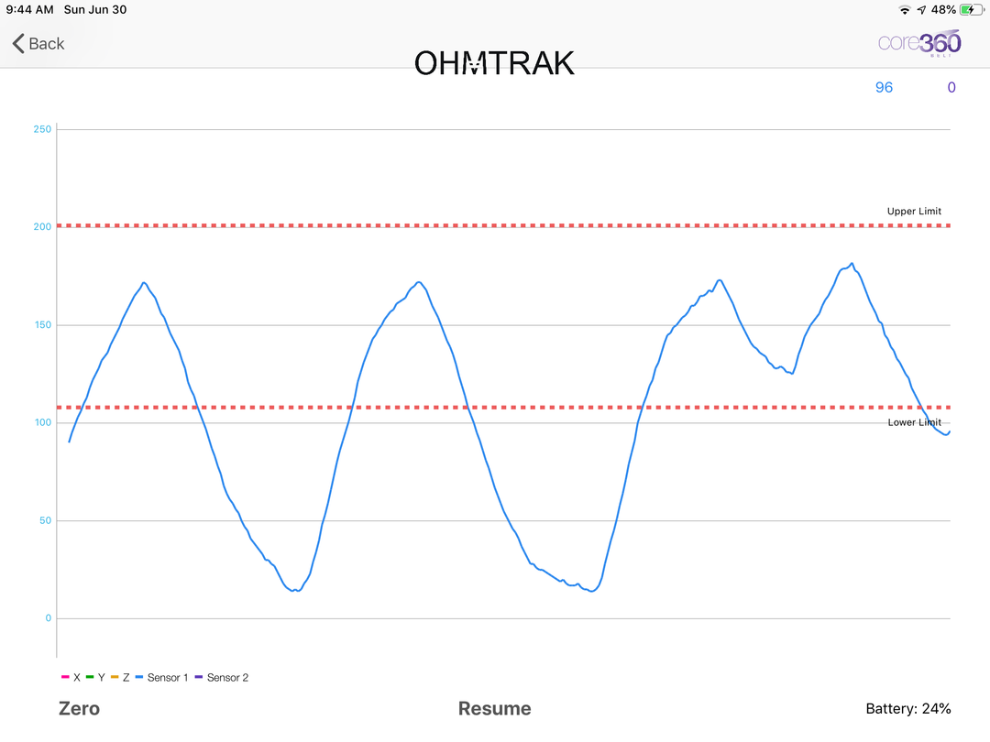This screenshot has width=990, height=742.
Task: Toggle the Y series in legend
Action: [95, 678]
